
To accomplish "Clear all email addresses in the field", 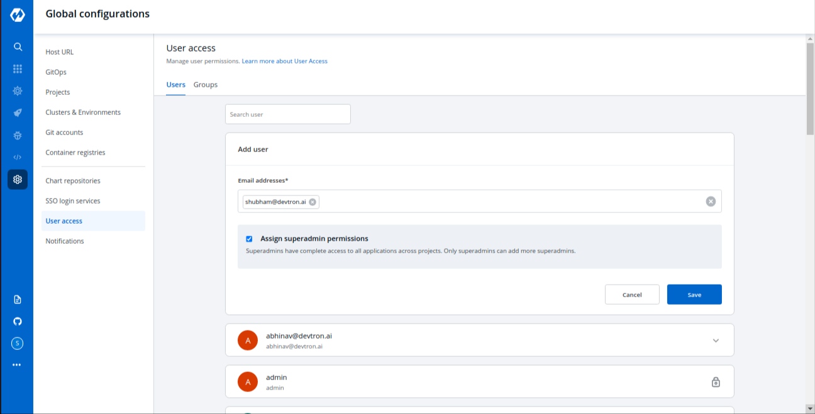I will 711,202.
